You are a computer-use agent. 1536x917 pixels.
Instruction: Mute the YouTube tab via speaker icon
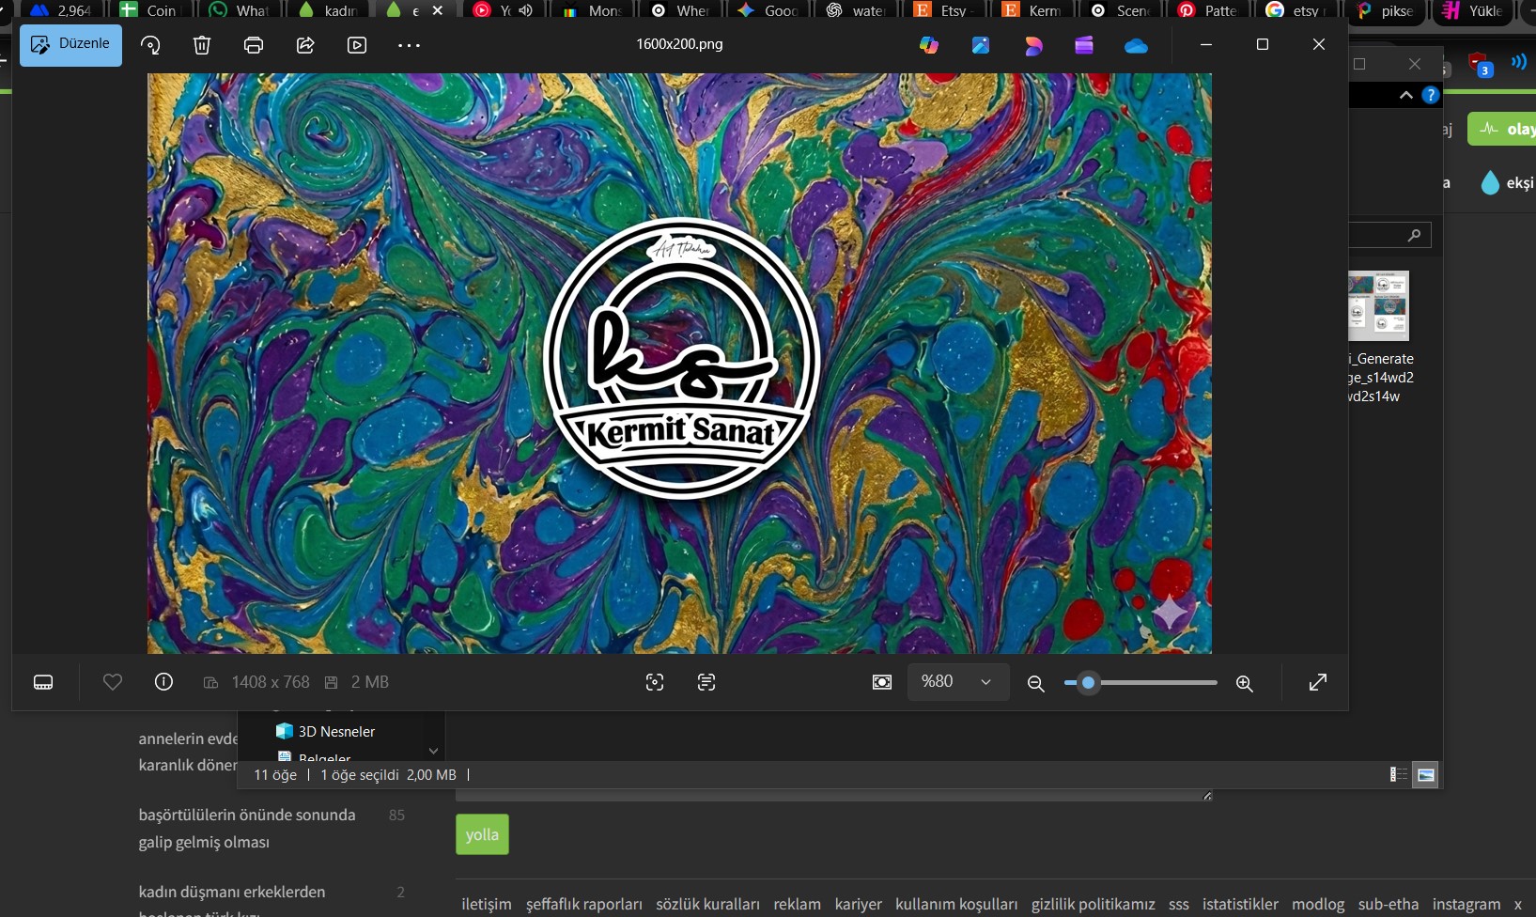[525, 10]
